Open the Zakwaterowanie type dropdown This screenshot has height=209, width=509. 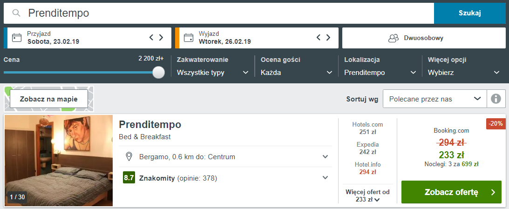[x=213, y=73]
